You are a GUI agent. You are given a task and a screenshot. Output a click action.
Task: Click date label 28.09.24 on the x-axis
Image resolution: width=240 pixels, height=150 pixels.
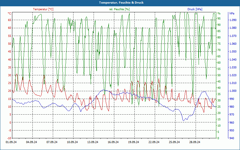[x=195, y=142]
